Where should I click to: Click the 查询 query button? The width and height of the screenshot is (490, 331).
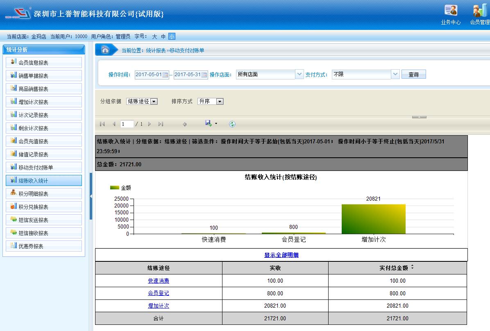tap(413, 74)
